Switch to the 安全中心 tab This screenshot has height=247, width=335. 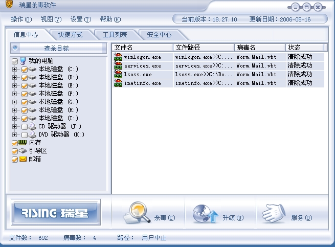tap(159, 35)
